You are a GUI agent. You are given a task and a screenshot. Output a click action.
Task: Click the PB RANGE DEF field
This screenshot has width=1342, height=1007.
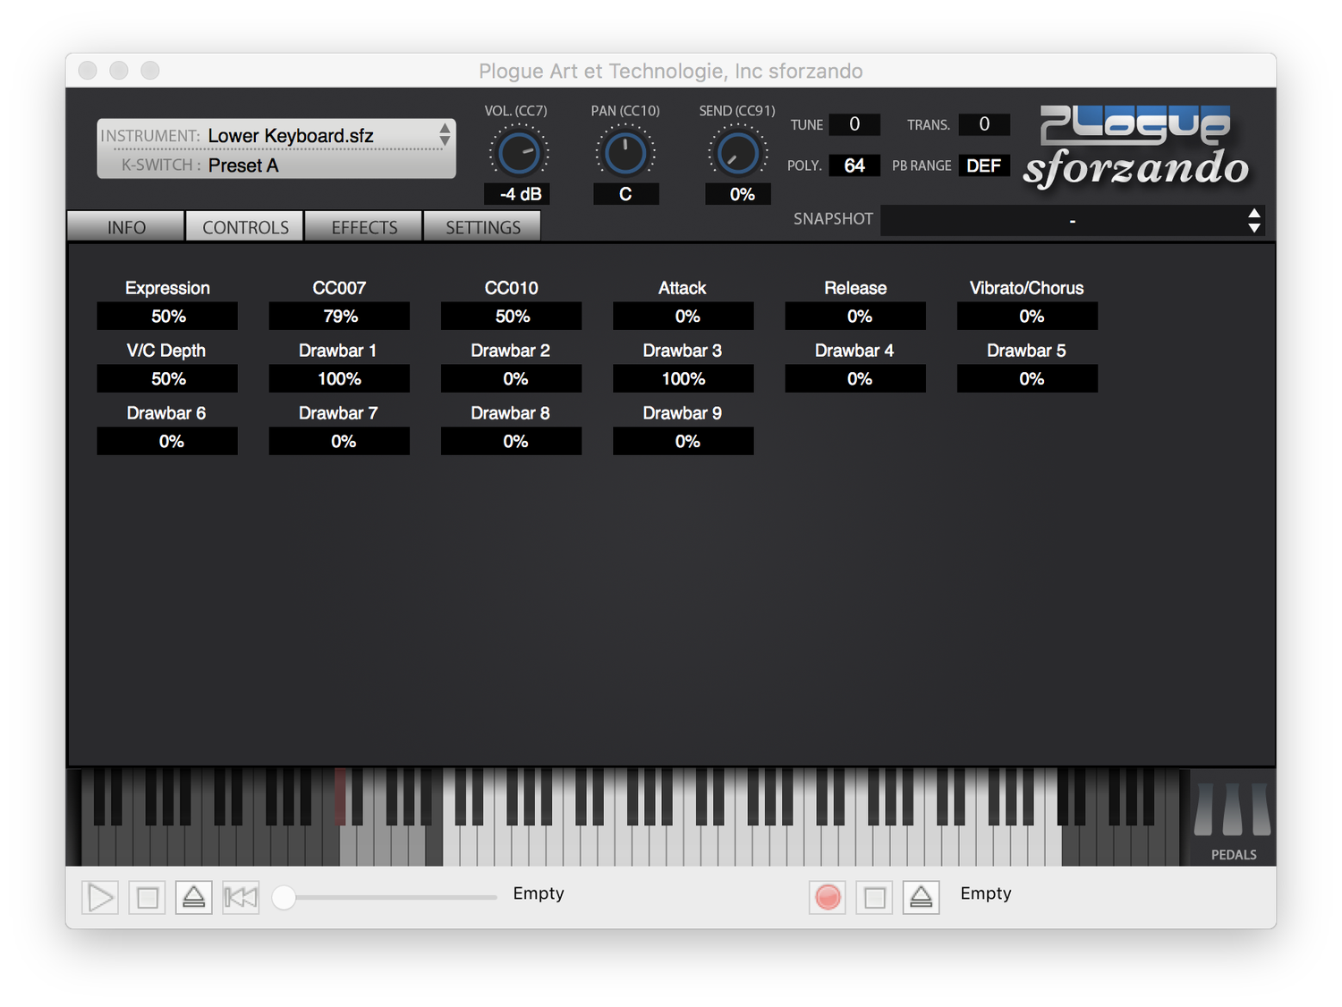[x=983, y=165]
